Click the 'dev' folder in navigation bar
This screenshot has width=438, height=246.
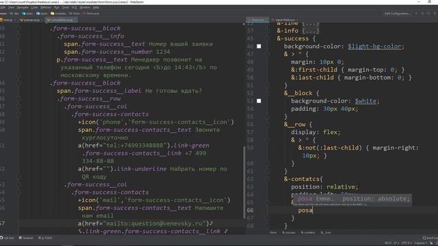[14, 14]
